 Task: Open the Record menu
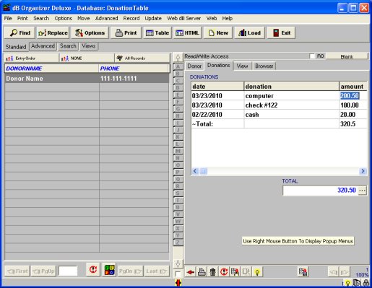pos(131,18)
